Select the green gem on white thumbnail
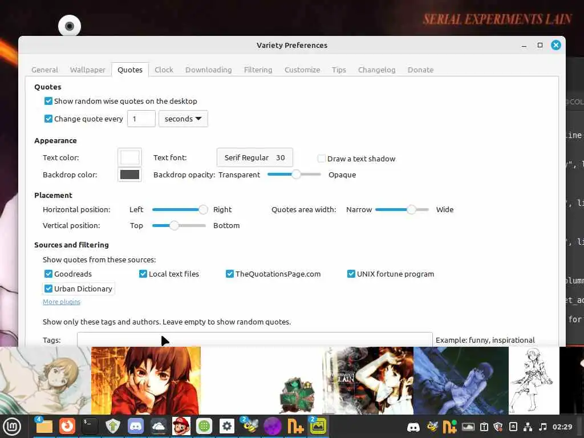The height and width of the screenshot is (438, 584). 261,380
